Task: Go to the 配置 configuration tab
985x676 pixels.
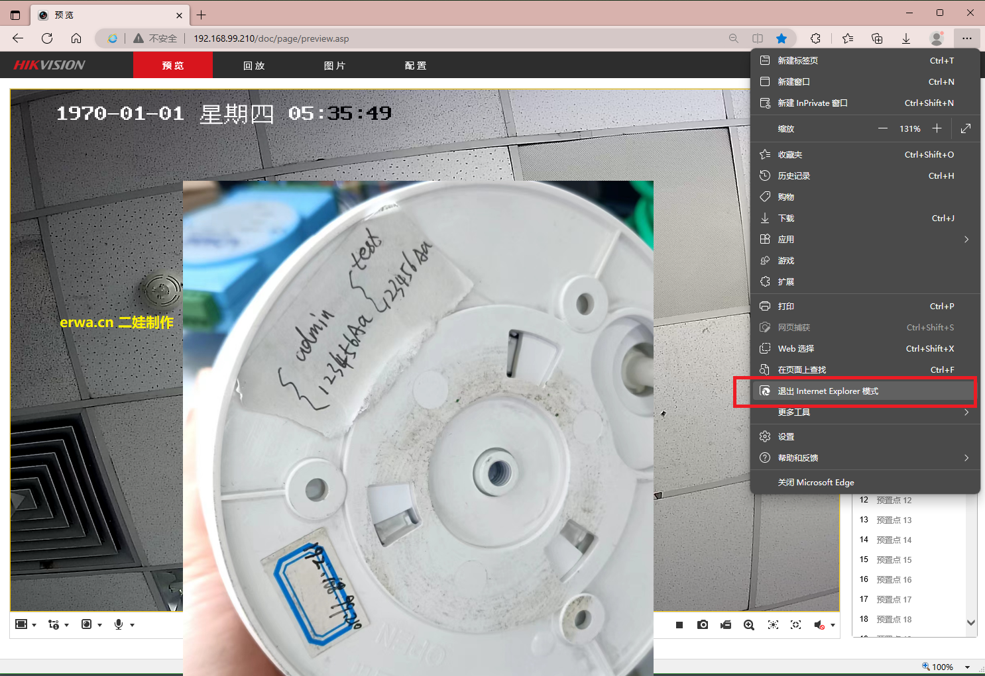Action: [x=416, y=66]
